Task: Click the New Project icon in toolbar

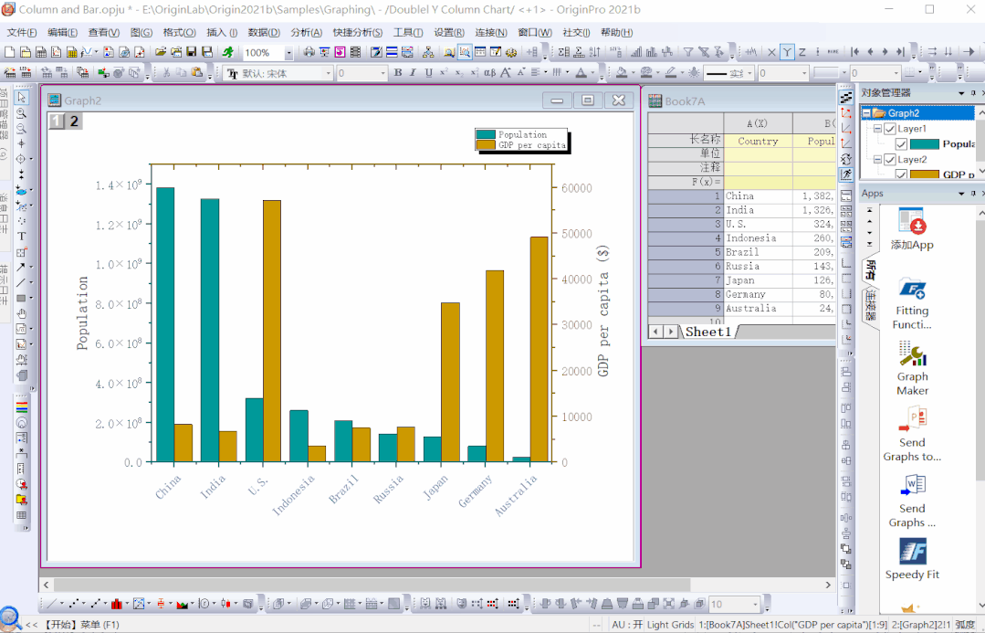Action: pyautogui.click(x=10, y=53)
